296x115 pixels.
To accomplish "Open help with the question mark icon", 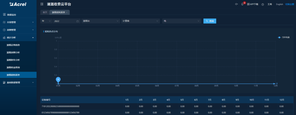I will [x=263, y=4].
